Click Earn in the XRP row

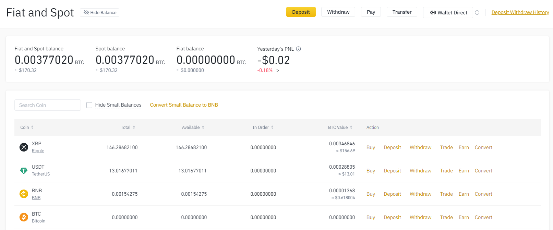(x=464, y=147)
